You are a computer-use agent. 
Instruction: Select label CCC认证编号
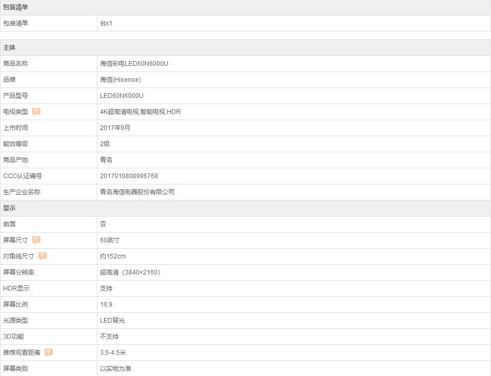tap(23, 176)
